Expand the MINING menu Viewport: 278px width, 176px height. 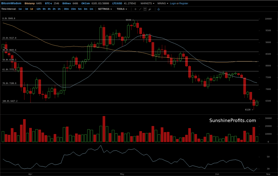[162, 3]
